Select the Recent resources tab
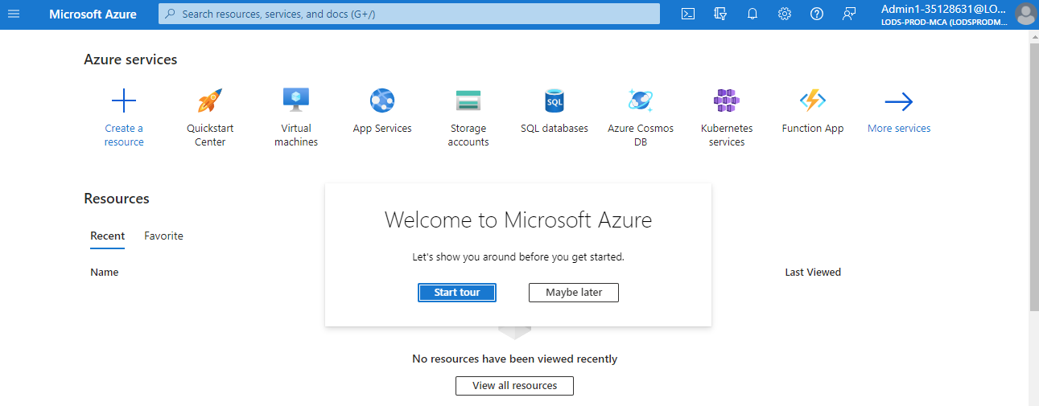The height and width of the screenshot is (406, 1039). (108, 236)
